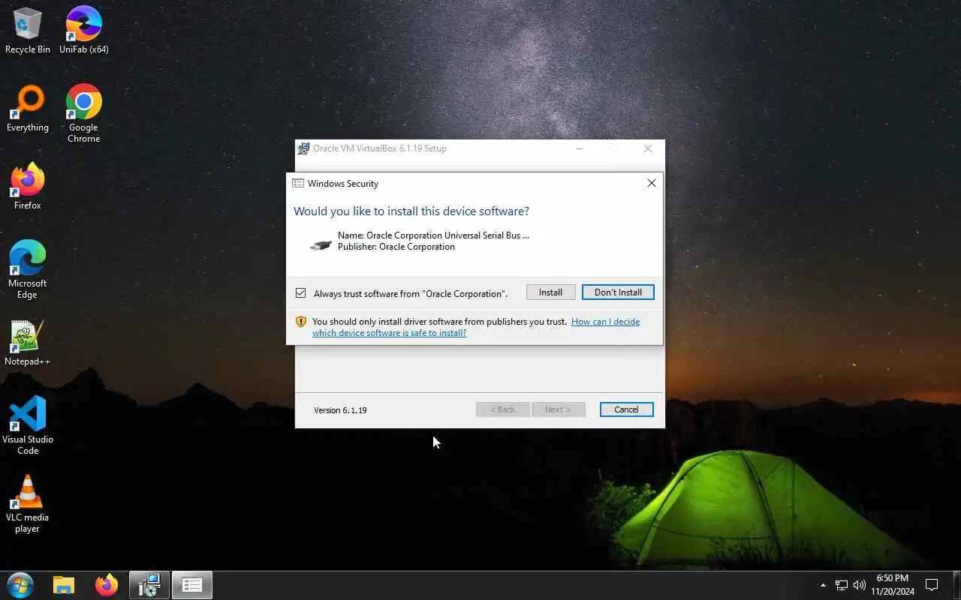Open the UniFab (x64) desktop shortcut
The height and width of the screenshot is (600, 961).
(x=83, y=31)
